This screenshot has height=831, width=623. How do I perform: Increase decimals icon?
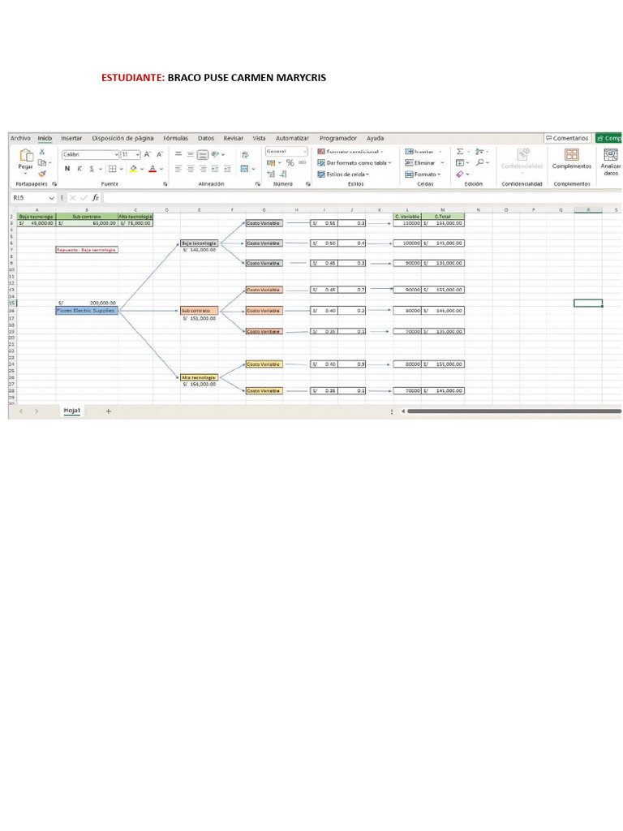[x=271, y=174]
